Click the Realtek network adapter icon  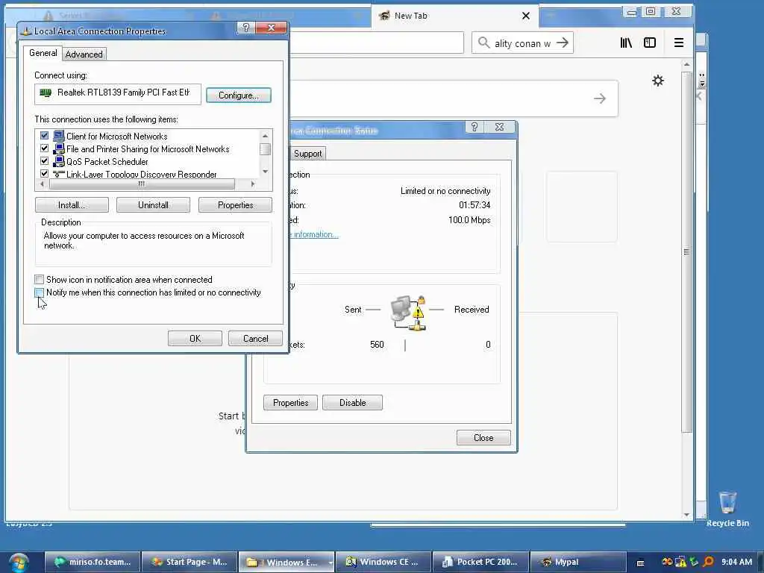click(46, 93)
